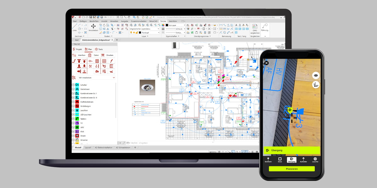
Task: Select the Bohrloch tool on phone
Action: coord(268,160)
